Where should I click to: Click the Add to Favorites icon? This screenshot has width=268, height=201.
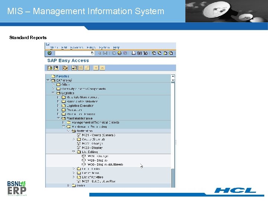[x=74, y=68]
